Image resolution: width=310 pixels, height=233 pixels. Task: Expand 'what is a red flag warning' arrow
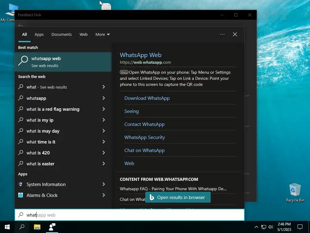click(104, 109)
